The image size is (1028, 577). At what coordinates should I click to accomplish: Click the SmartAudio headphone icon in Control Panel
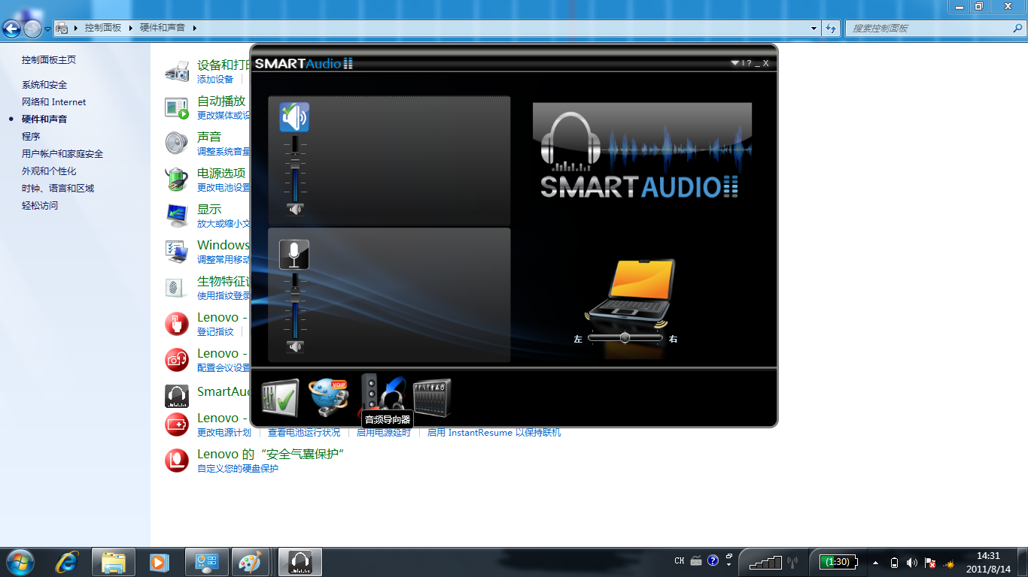(x=177, y=395)
